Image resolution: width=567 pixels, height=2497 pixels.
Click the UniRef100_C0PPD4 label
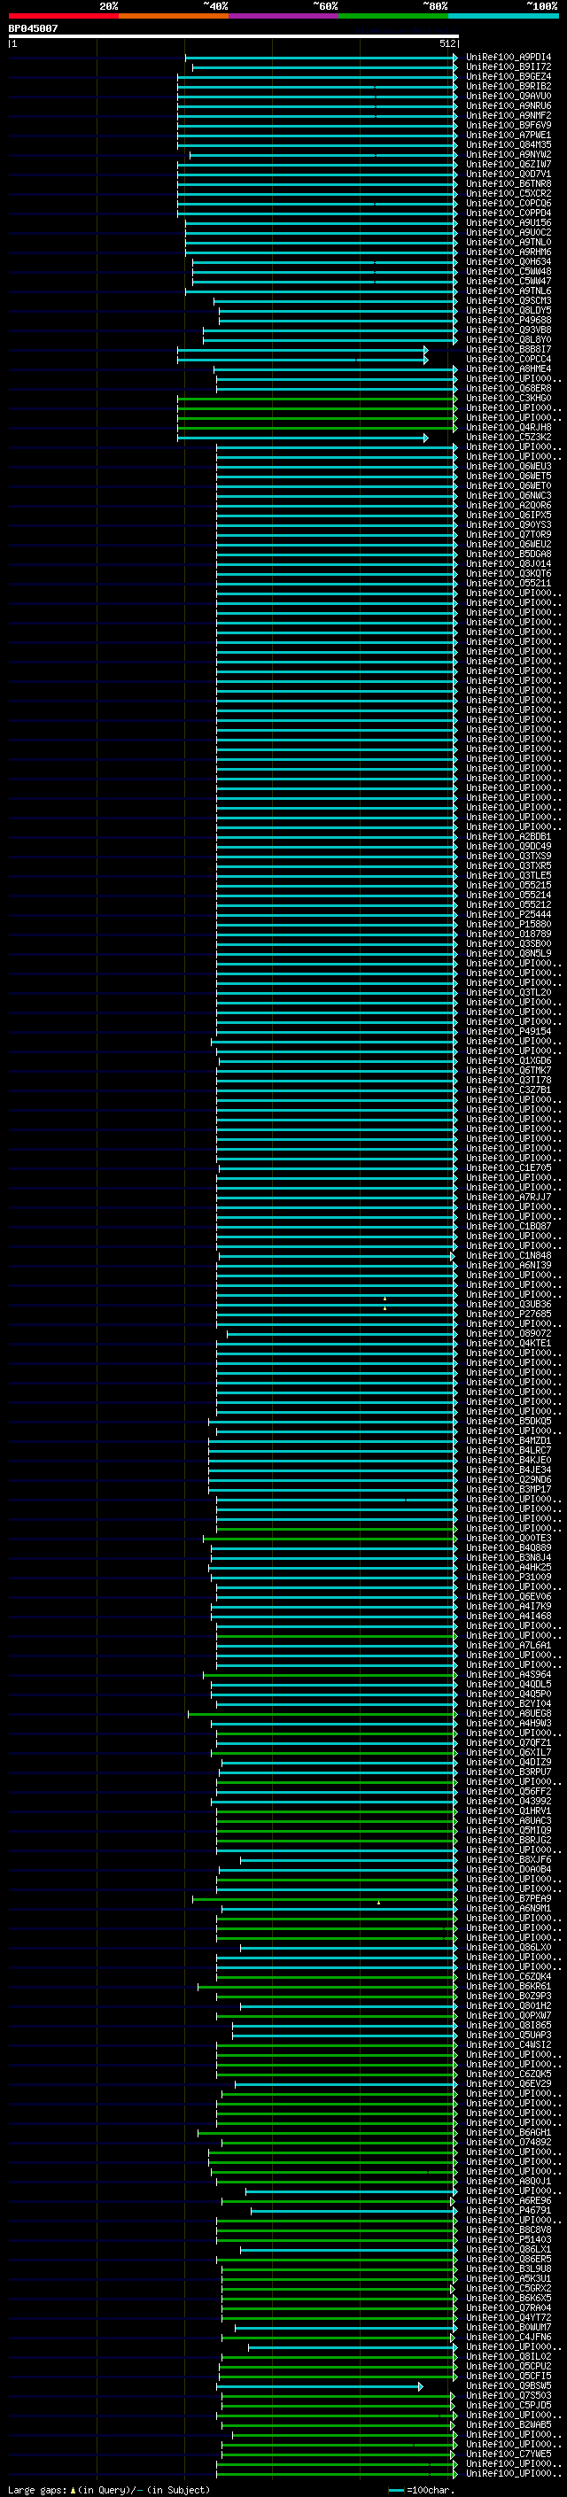(509, 213)
